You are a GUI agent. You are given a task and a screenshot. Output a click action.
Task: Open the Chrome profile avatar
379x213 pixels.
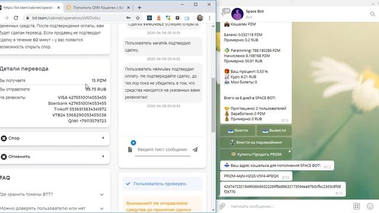click(200, 18)
